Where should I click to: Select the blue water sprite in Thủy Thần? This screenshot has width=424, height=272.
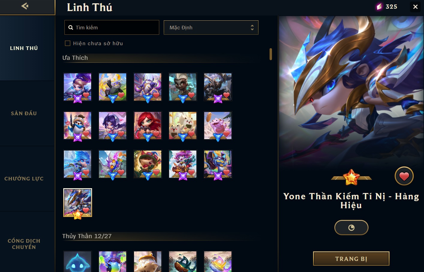77,262
